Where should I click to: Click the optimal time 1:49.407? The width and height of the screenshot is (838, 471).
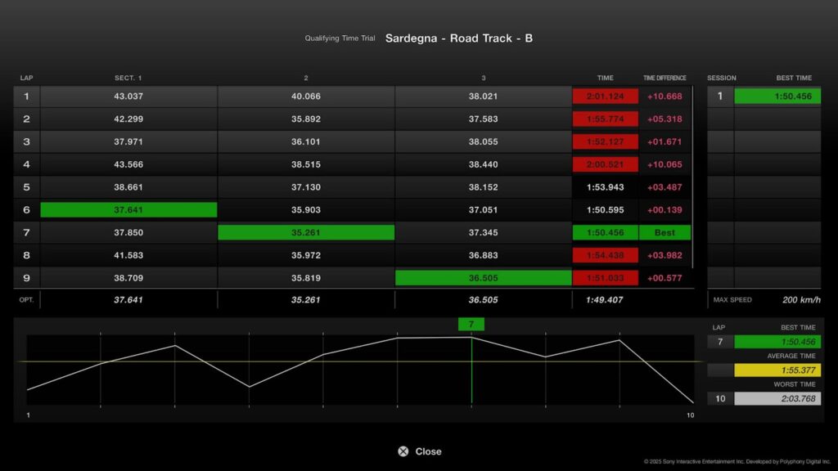(x=605, y=300)
